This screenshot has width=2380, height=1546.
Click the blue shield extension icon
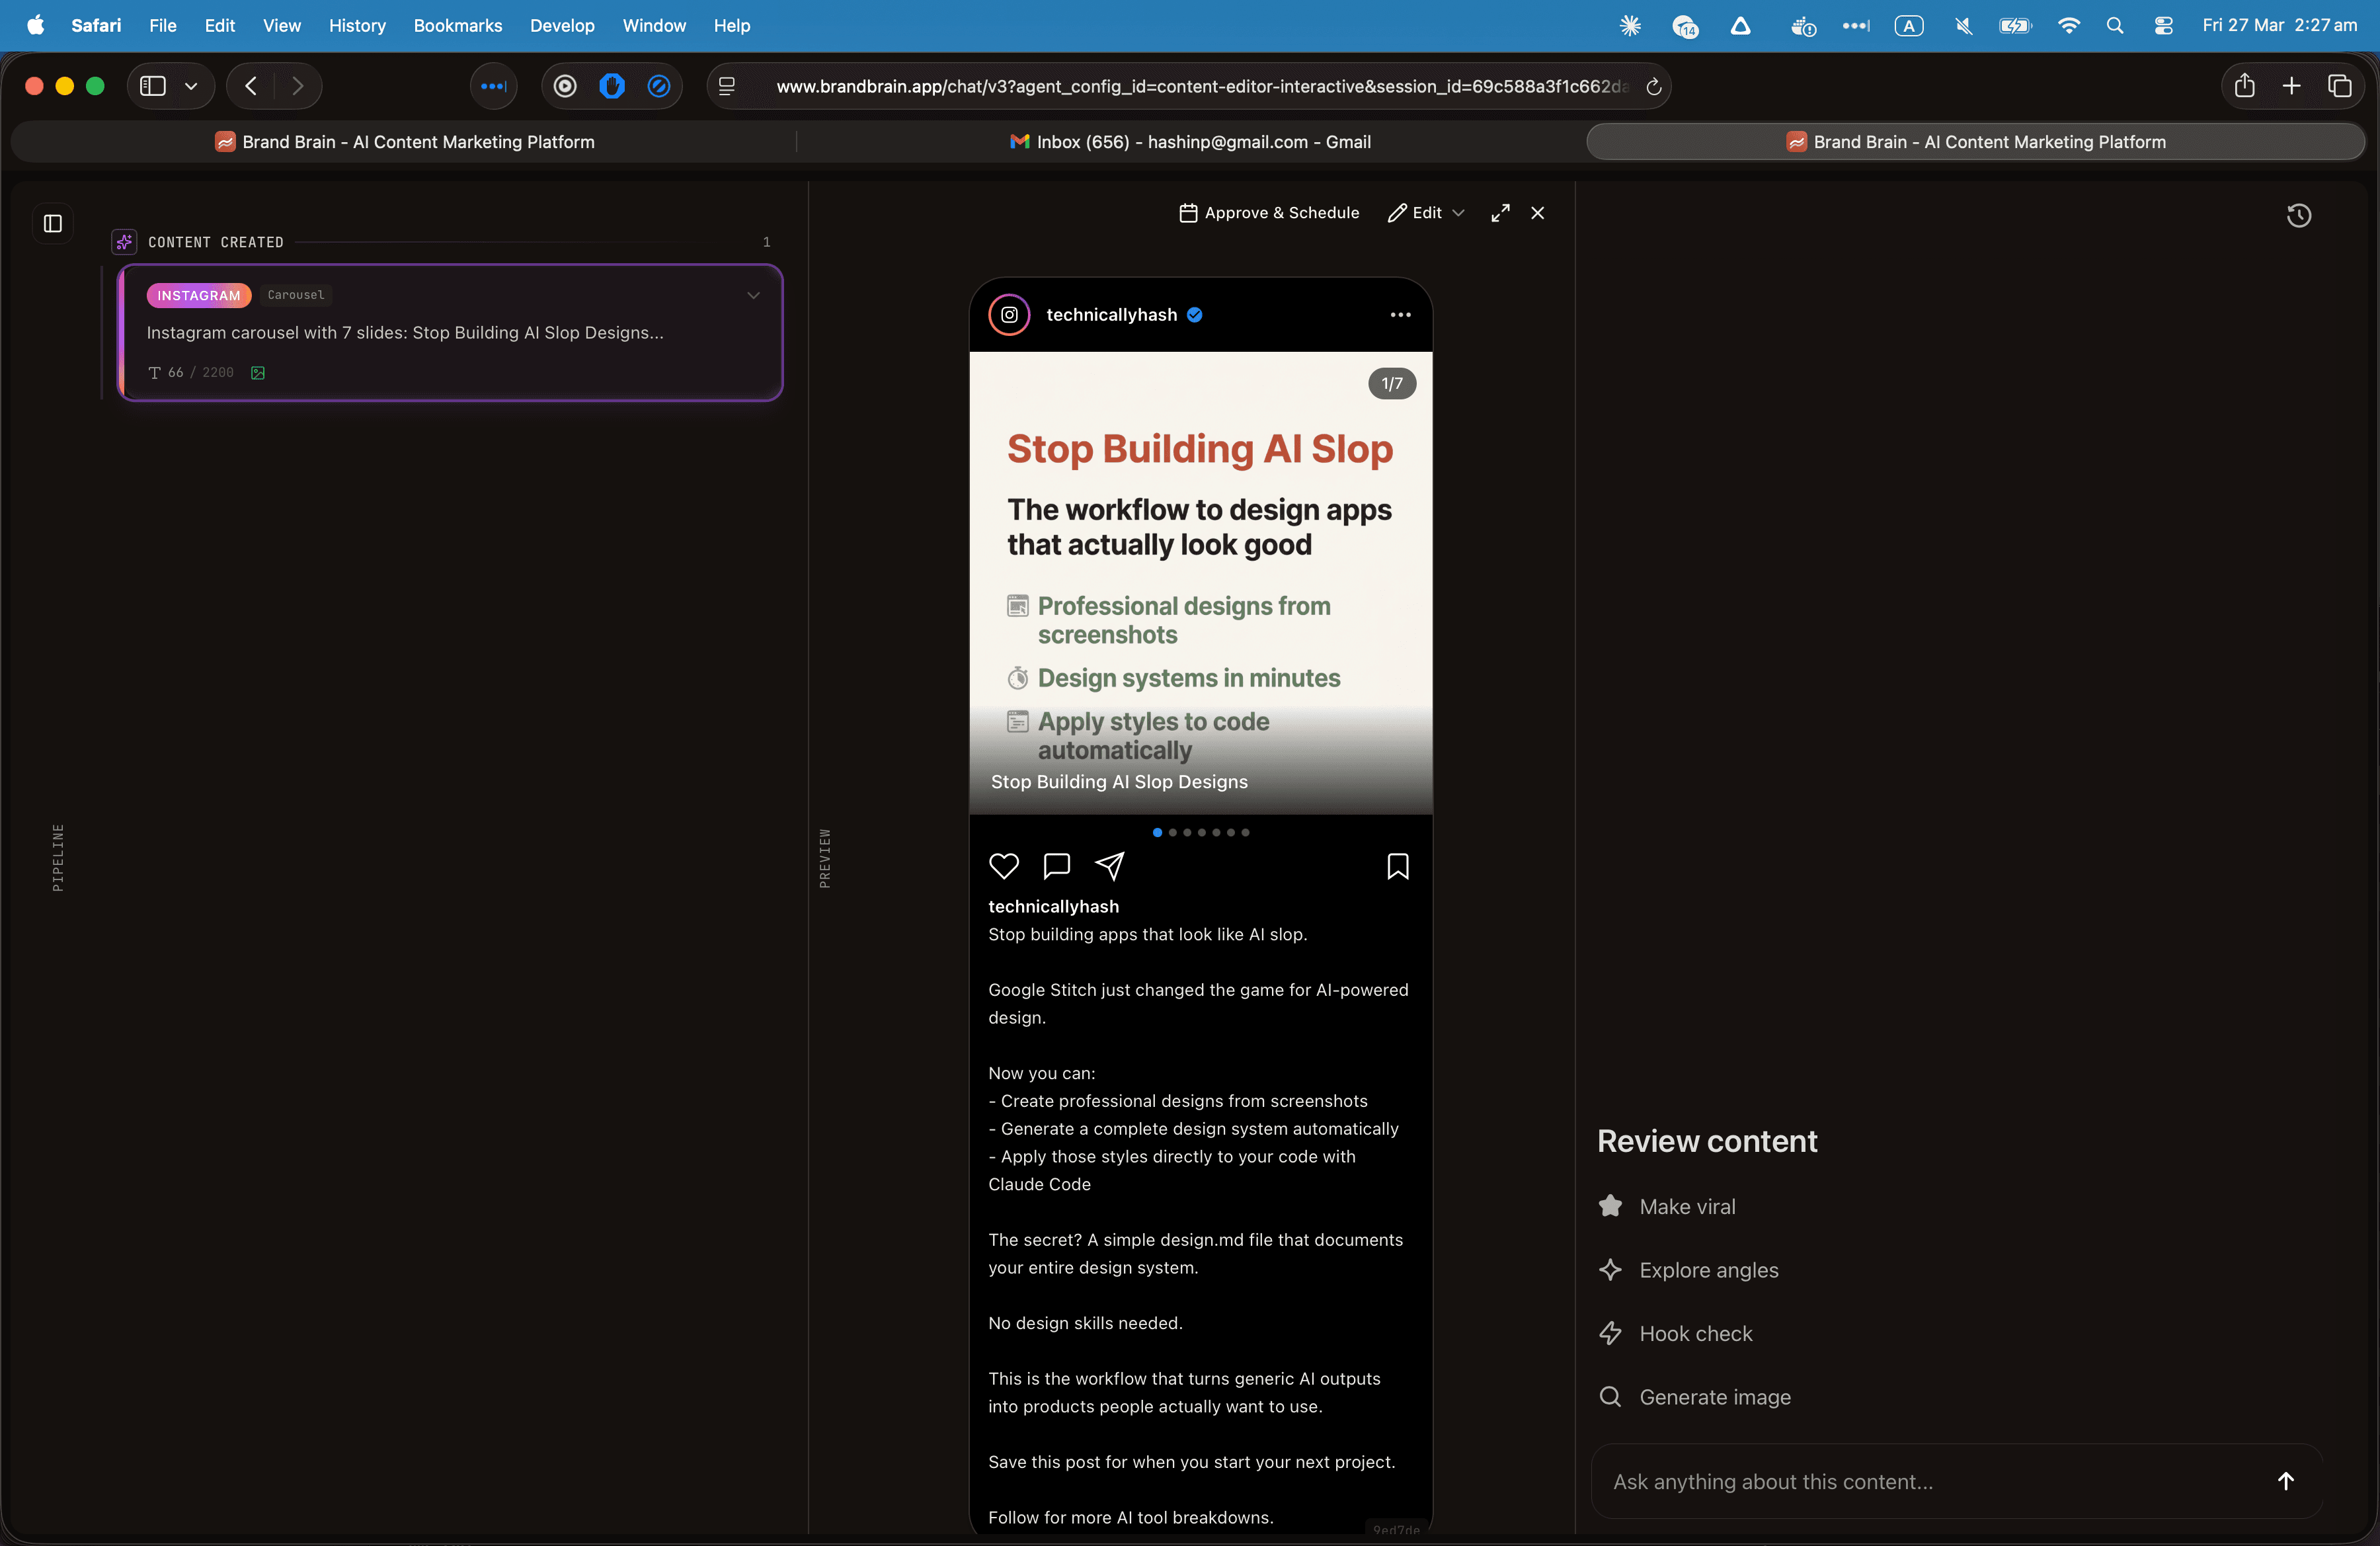pos(612,86)
